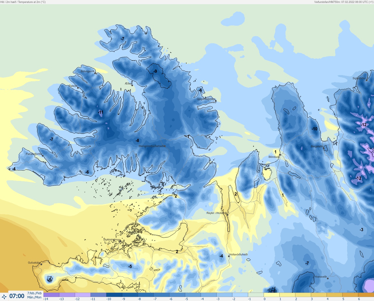This screenshot has width=374, height=301.
Task: Click the -9 temperature value on the map
Action: (x=155, y=71)
